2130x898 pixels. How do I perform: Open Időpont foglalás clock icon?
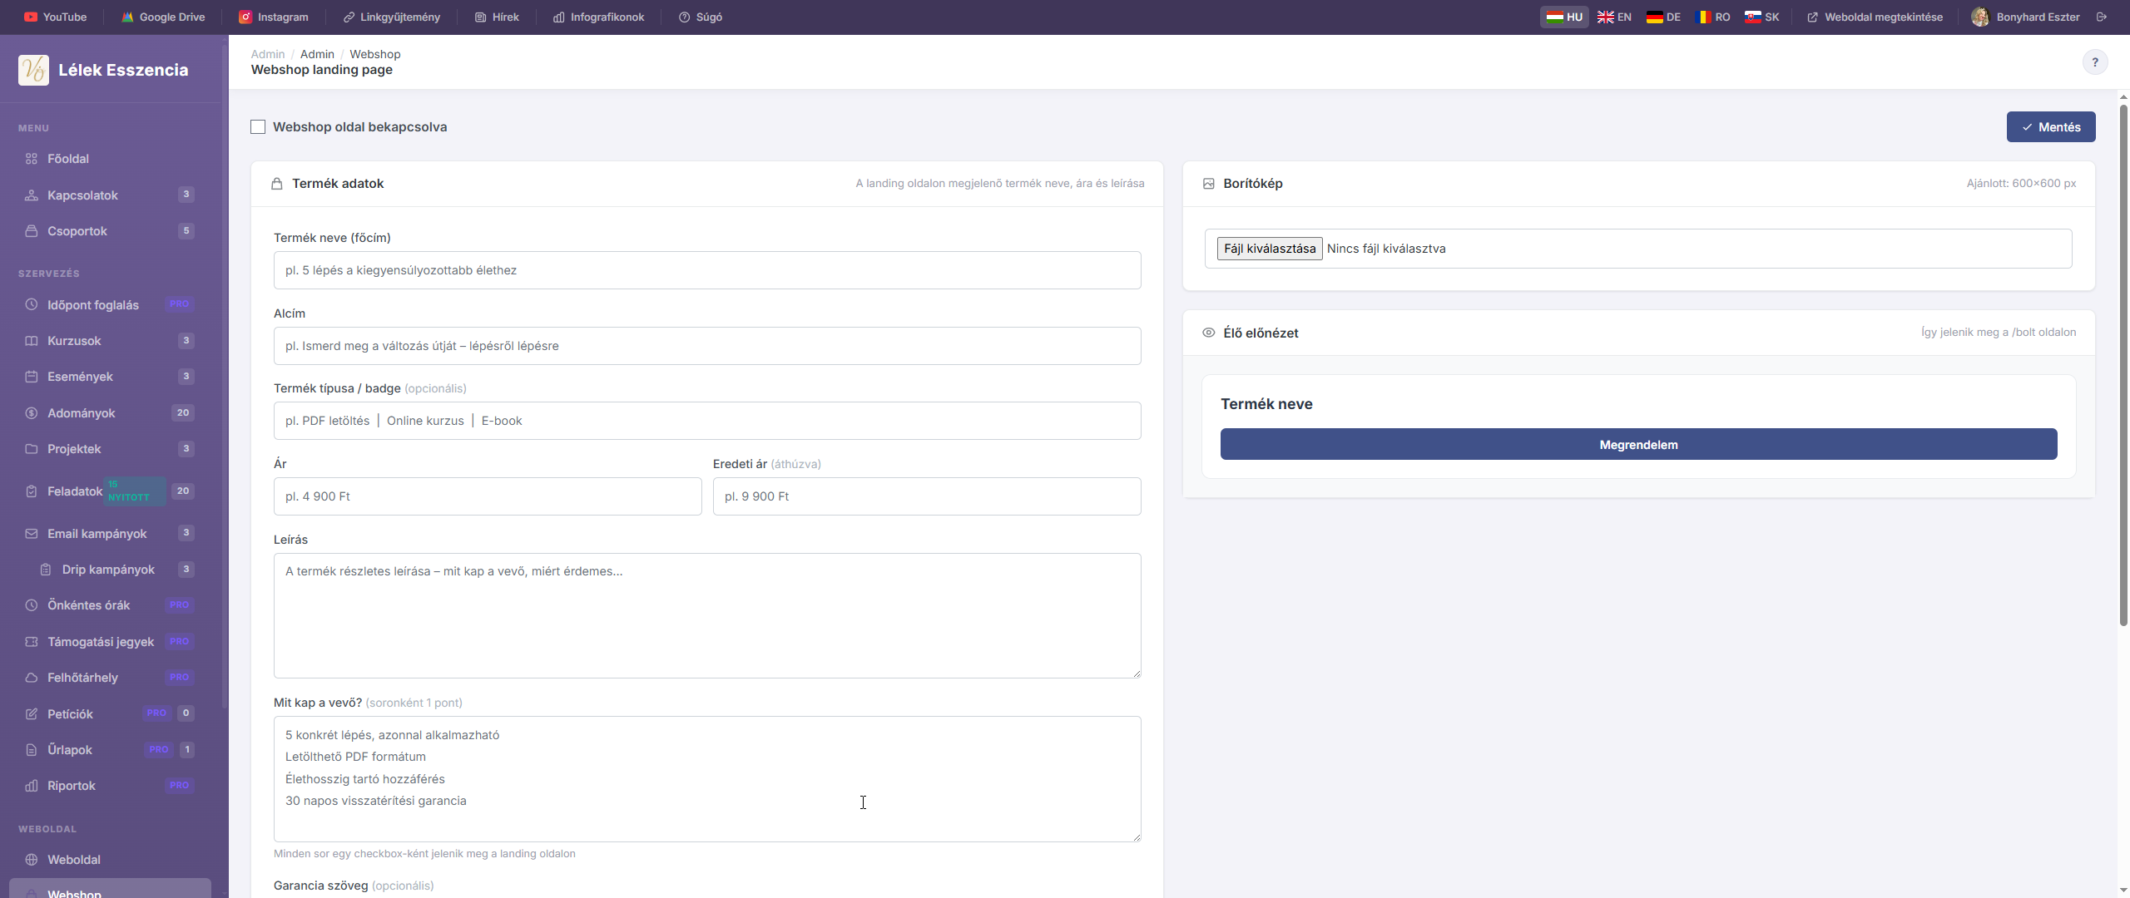point(32,304)
